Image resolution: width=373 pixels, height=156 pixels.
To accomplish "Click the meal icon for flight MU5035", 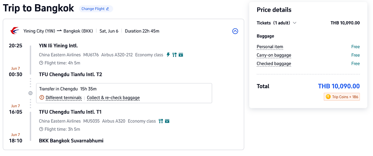I will (x=161, y=121).
